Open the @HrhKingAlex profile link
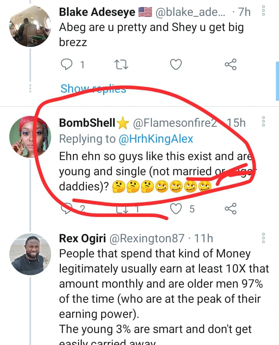279x345 pixels. pyautogui.click(x=156, y=139)
